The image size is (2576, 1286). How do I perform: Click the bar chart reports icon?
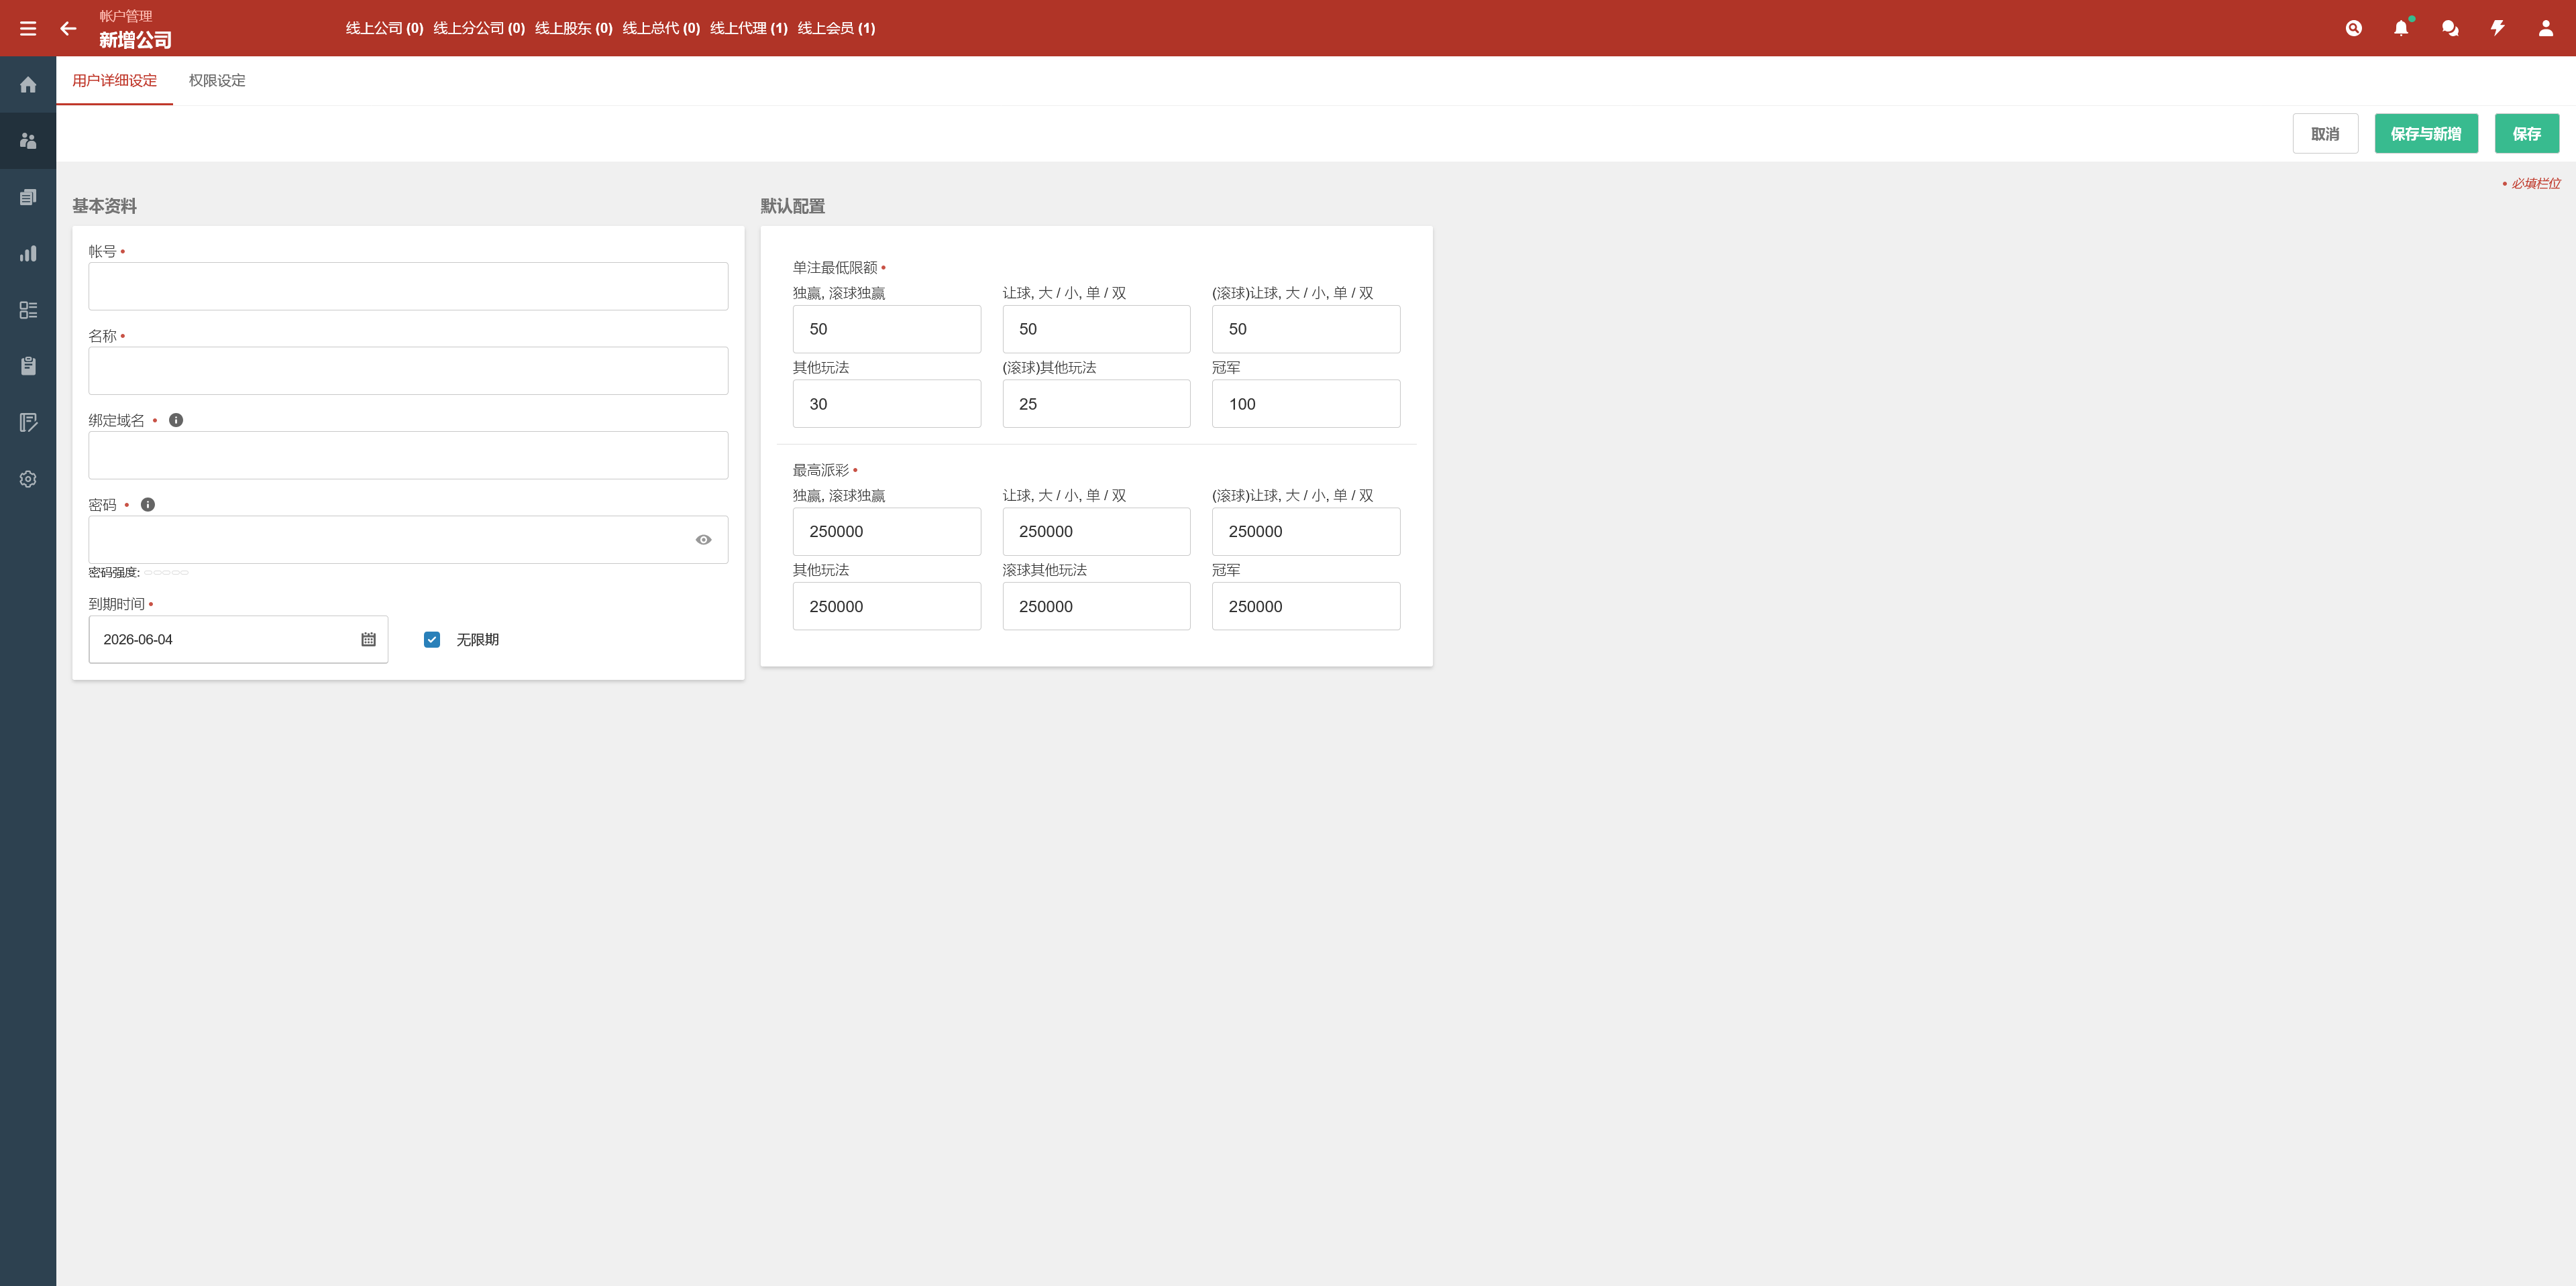tap(28, 254)
